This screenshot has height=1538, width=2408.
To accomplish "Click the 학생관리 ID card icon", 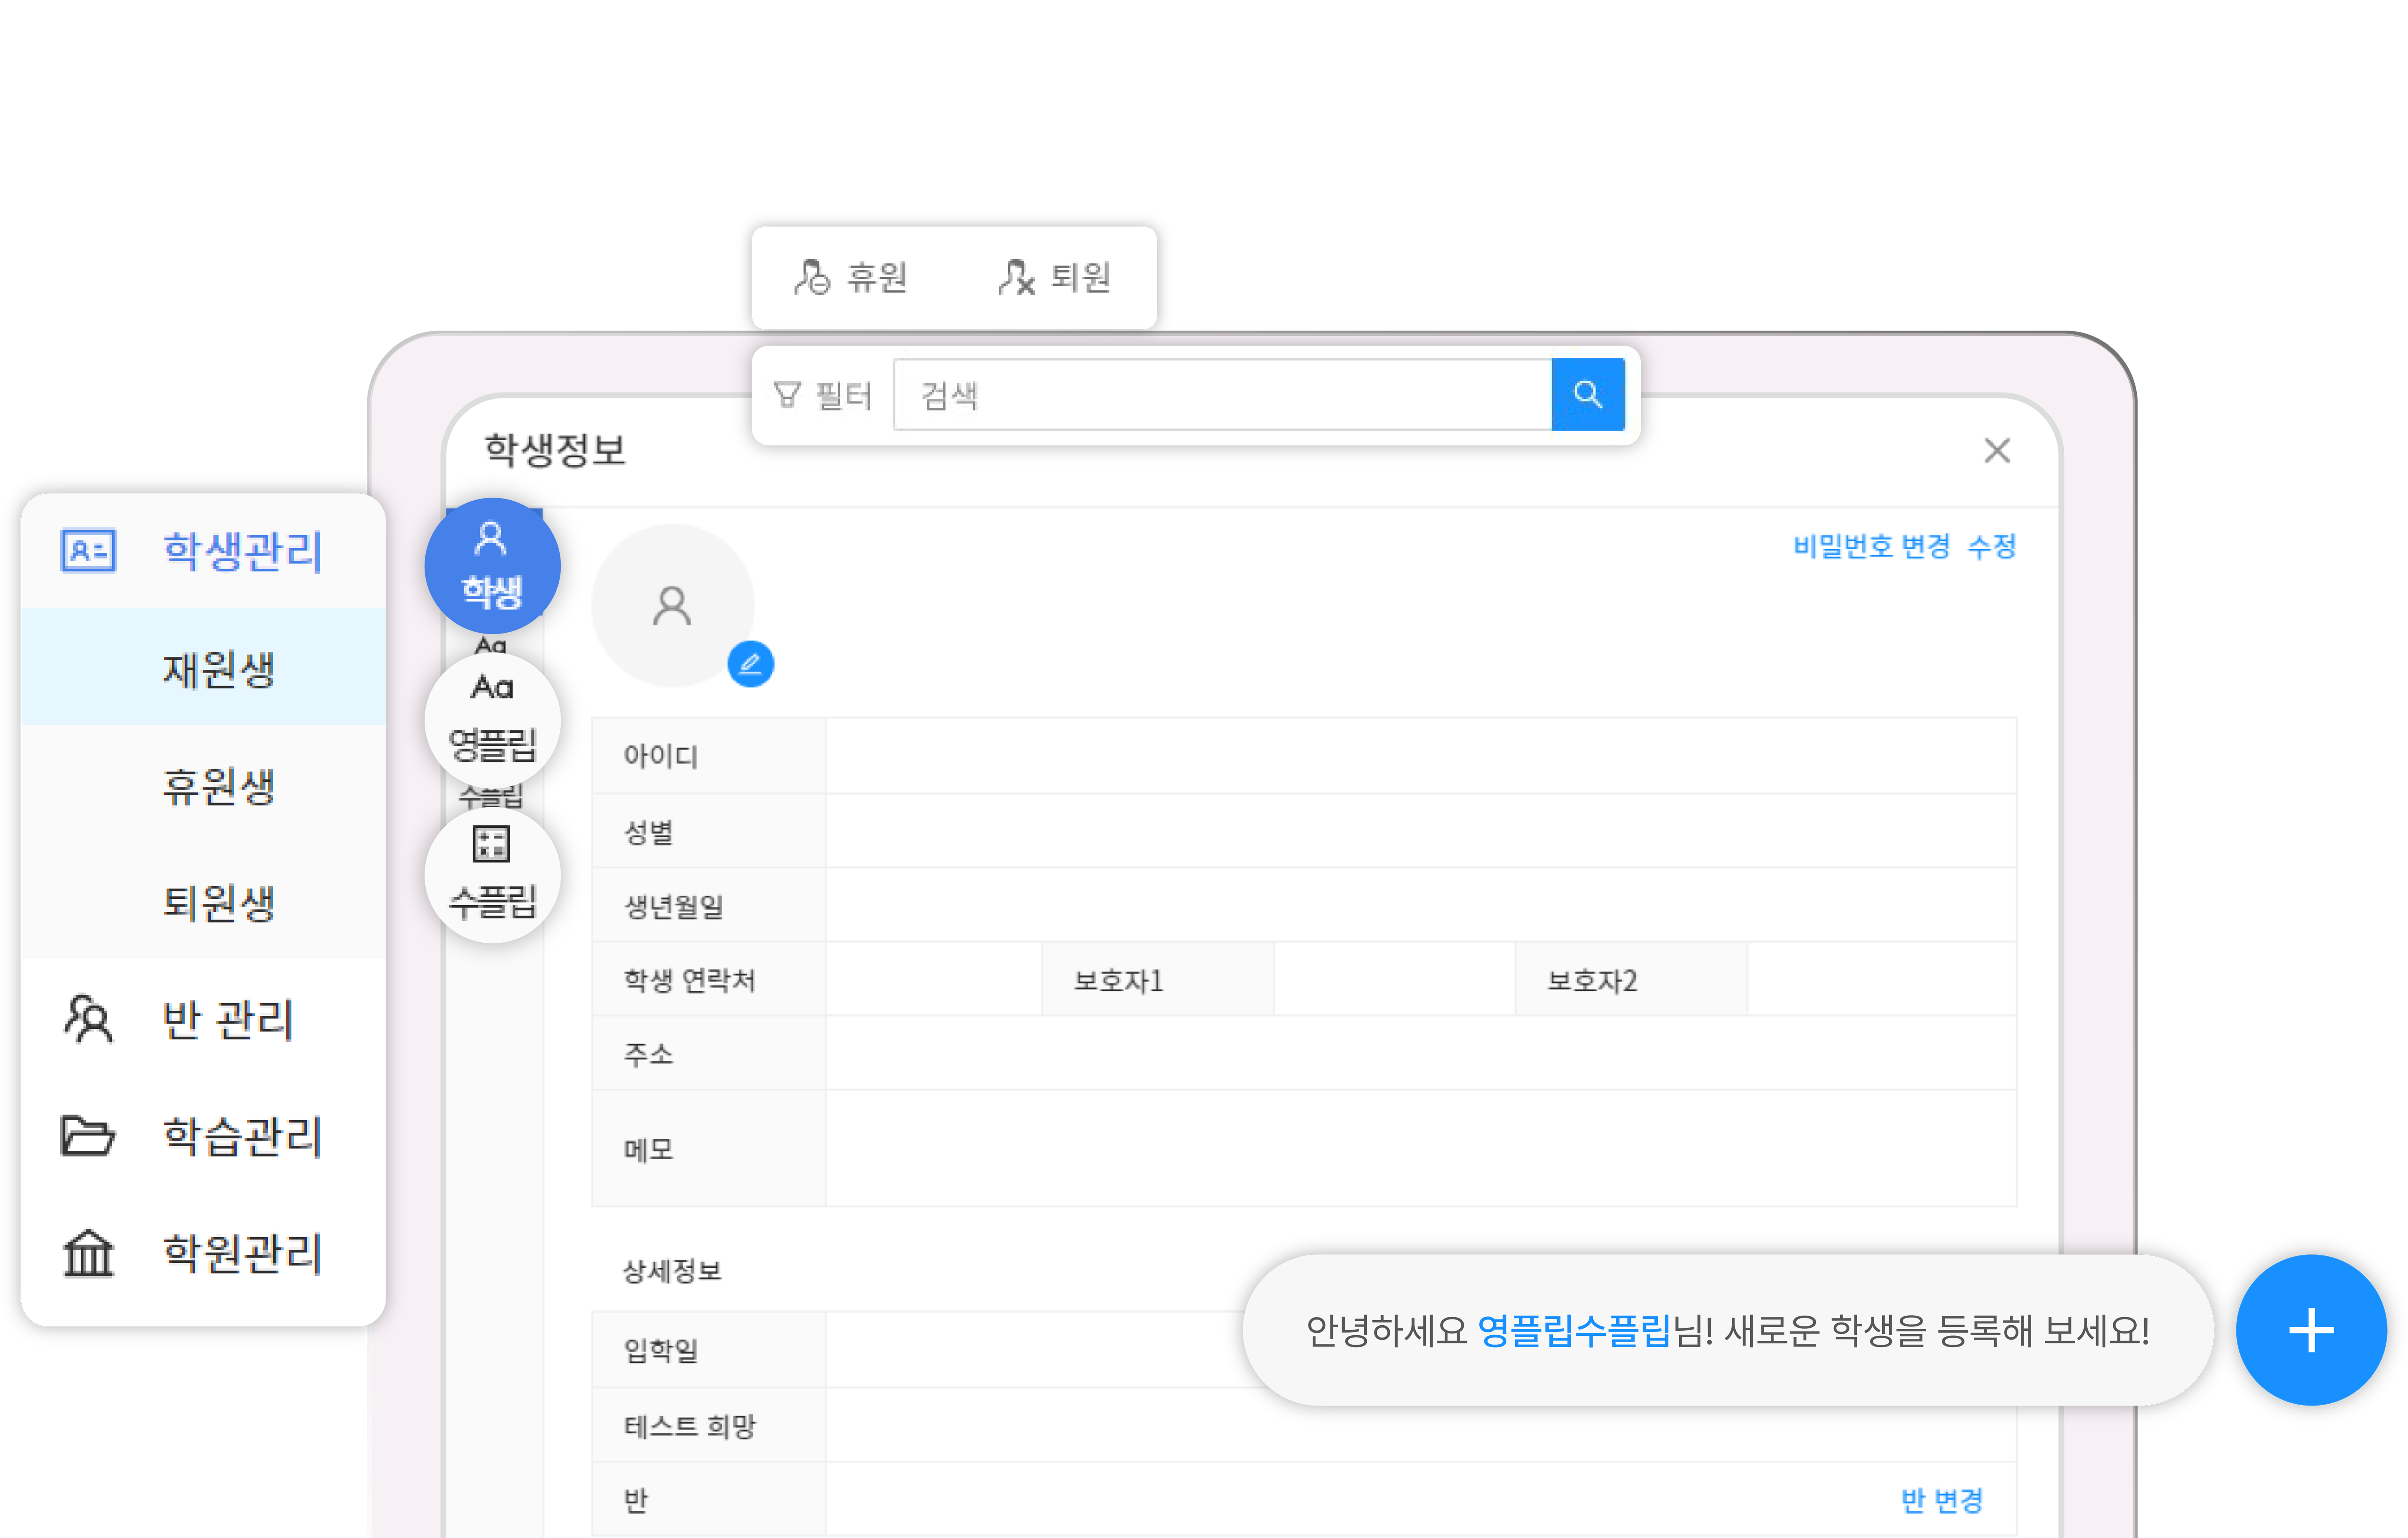I will [x=88, y=551].
